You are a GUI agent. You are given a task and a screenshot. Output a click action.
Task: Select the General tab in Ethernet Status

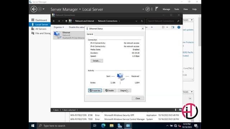[90, 34]
